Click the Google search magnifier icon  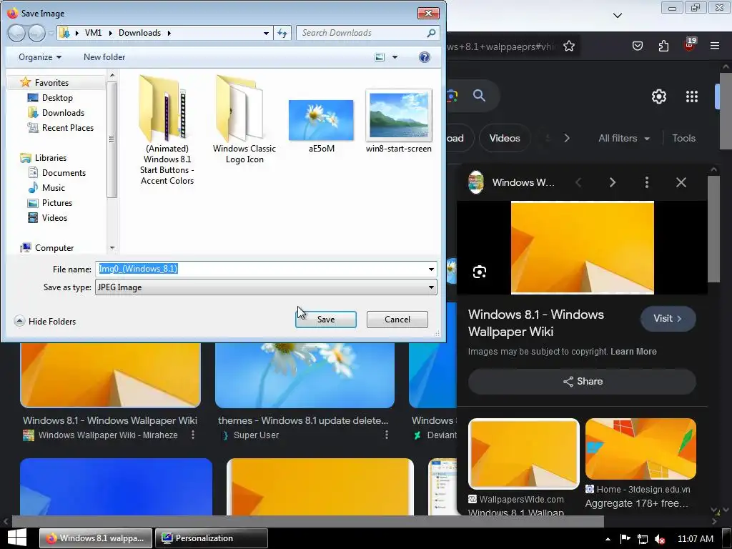click(479, 96)
